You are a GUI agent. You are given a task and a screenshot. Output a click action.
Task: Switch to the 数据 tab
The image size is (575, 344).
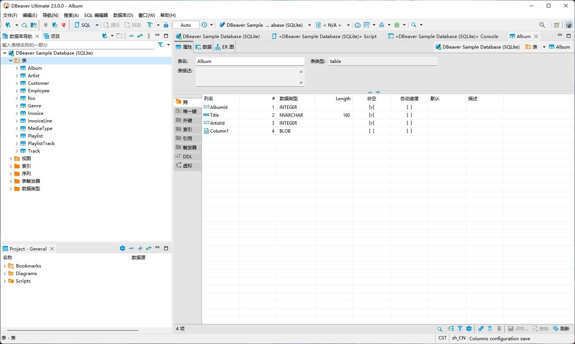[203, 47]
